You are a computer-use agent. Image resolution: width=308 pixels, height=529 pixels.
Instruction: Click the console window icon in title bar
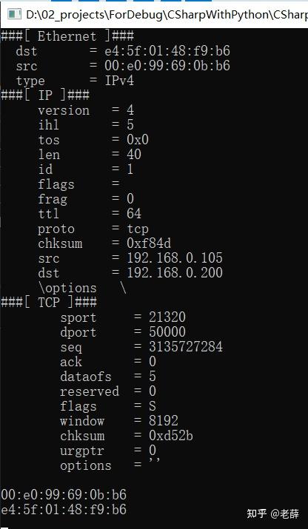pyautogui.click(x=15, y=15)
